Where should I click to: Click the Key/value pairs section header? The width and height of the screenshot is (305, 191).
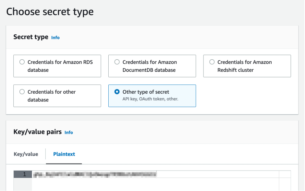click(x=37, y=132)
